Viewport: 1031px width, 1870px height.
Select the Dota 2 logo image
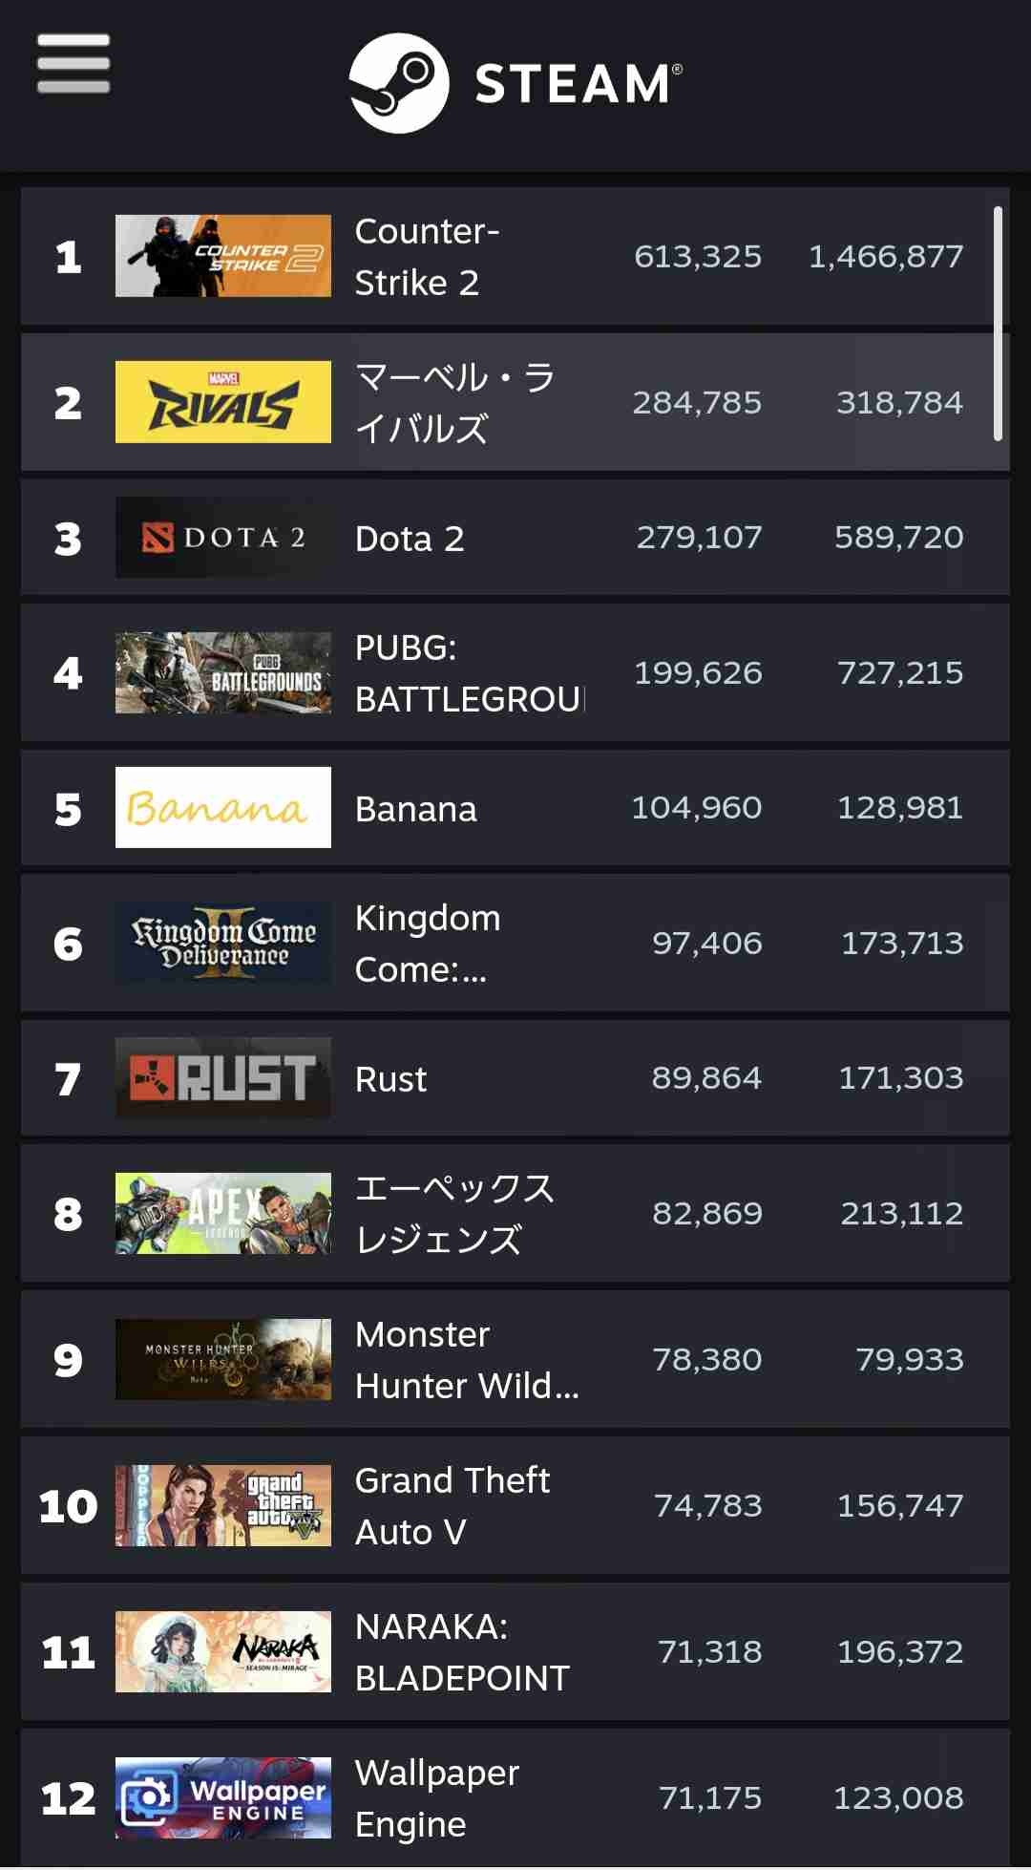point(223,538)
